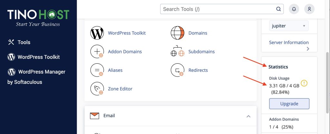330x134 pixels.
Task: Click the Email envelope icon
Action: click(x=94, y=116)
